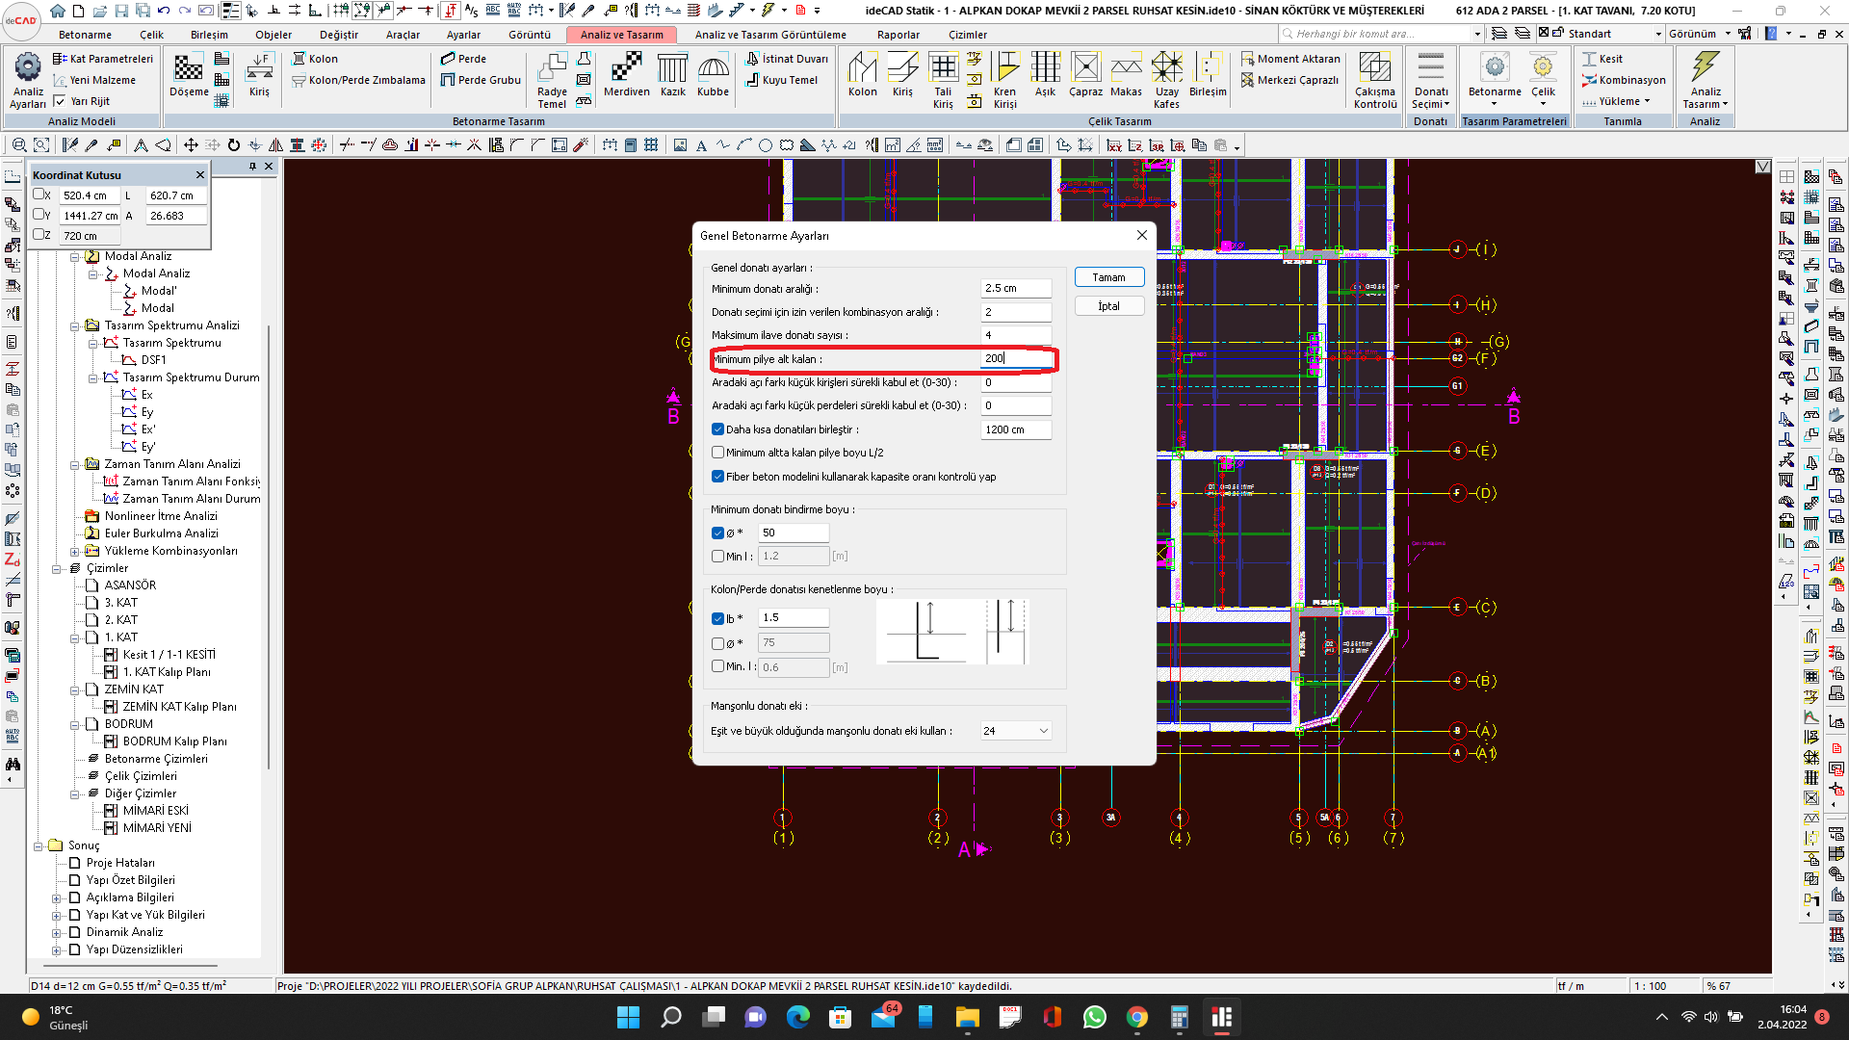Open Analiz Ayarları gear icon
The image size is (1849, 1040).
coord(28,80)
